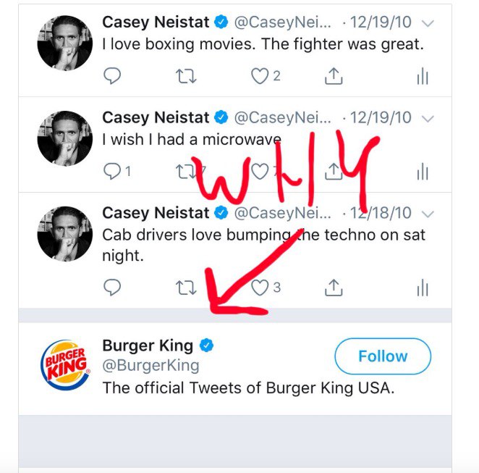
Task: View analytics for cab drivers tweet
Action: (423, 288)
